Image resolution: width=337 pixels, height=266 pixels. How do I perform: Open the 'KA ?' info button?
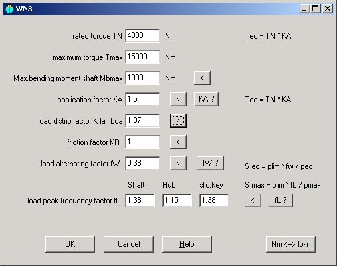point(206,99)
